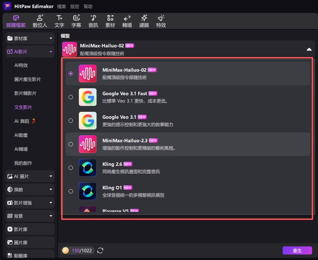Open 圖片產生影片 in the sidebar
318x260 pixels.
(28, 80)
